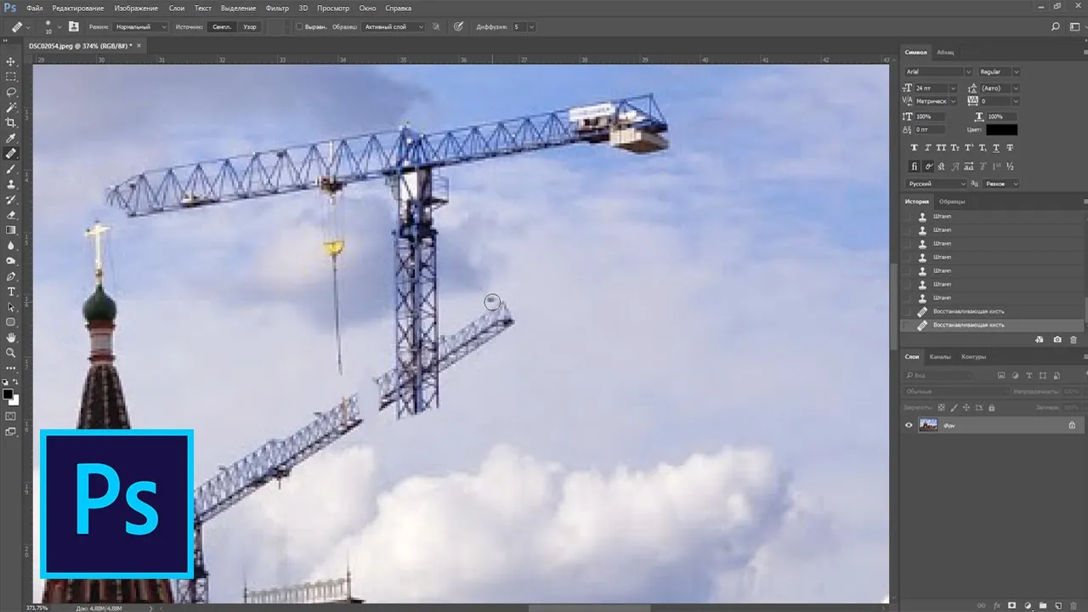This screenshot has width=1088, height=612.
Task: Activate the Crop tool
Action: click(11, 123)
